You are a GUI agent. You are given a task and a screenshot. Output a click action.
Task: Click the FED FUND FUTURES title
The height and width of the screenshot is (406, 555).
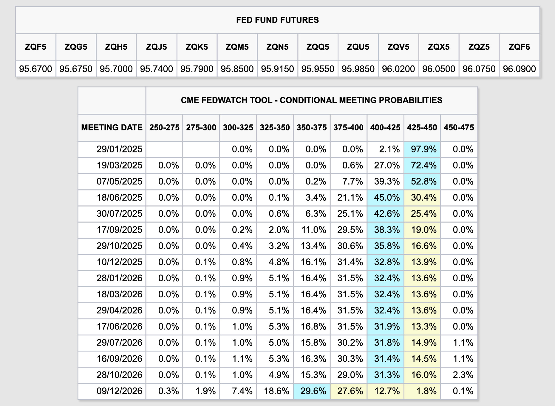[x=277, y=20]
